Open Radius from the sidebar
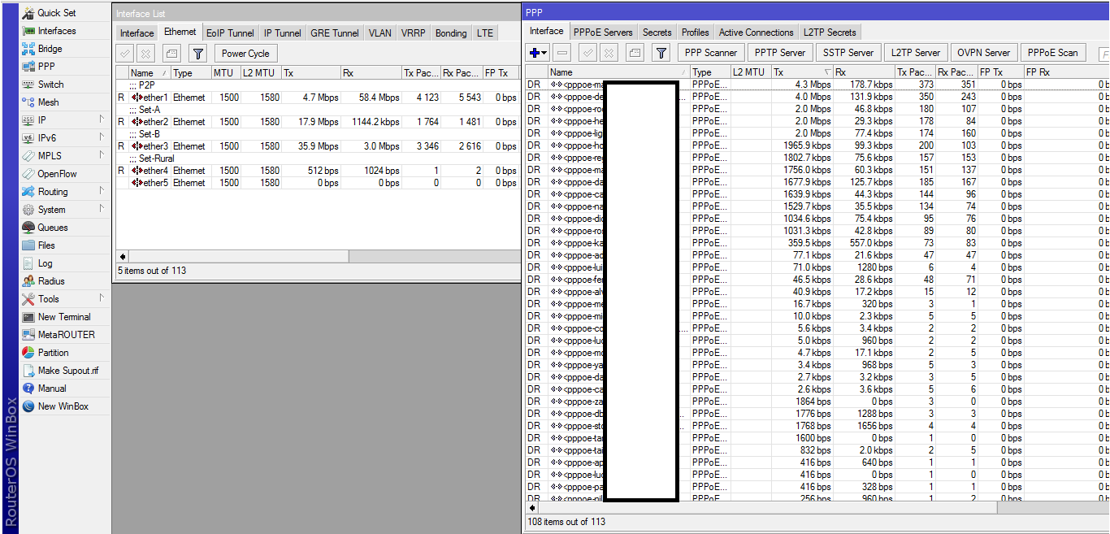The width and height of the screenshot is (1110, 534). (51, 281)
